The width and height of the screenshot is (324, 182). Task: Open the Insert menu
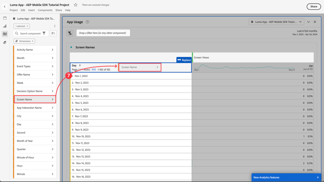(32, 10)
